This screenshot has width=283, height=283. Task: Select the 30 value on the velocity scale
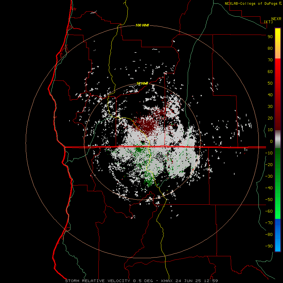[x=270, y=107]
